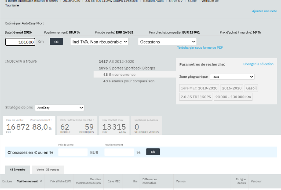281x190 pixels.
Task: Click the Exclure column header
Action: click(7, 181)
